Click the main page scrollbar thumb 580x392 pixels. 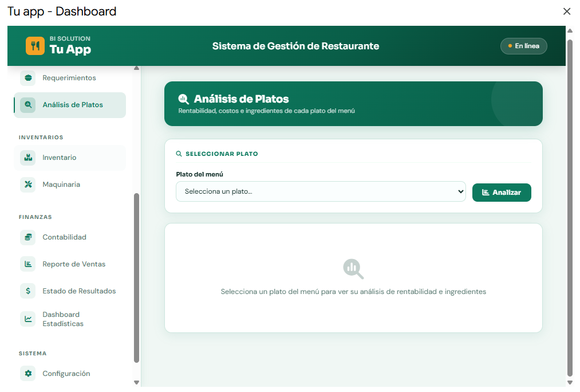click(x=570, y=207)
